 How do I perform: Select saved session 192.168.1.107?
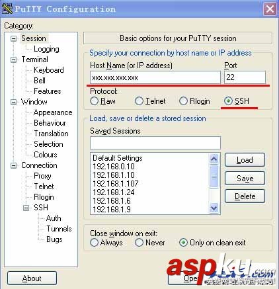click(116, 184)
